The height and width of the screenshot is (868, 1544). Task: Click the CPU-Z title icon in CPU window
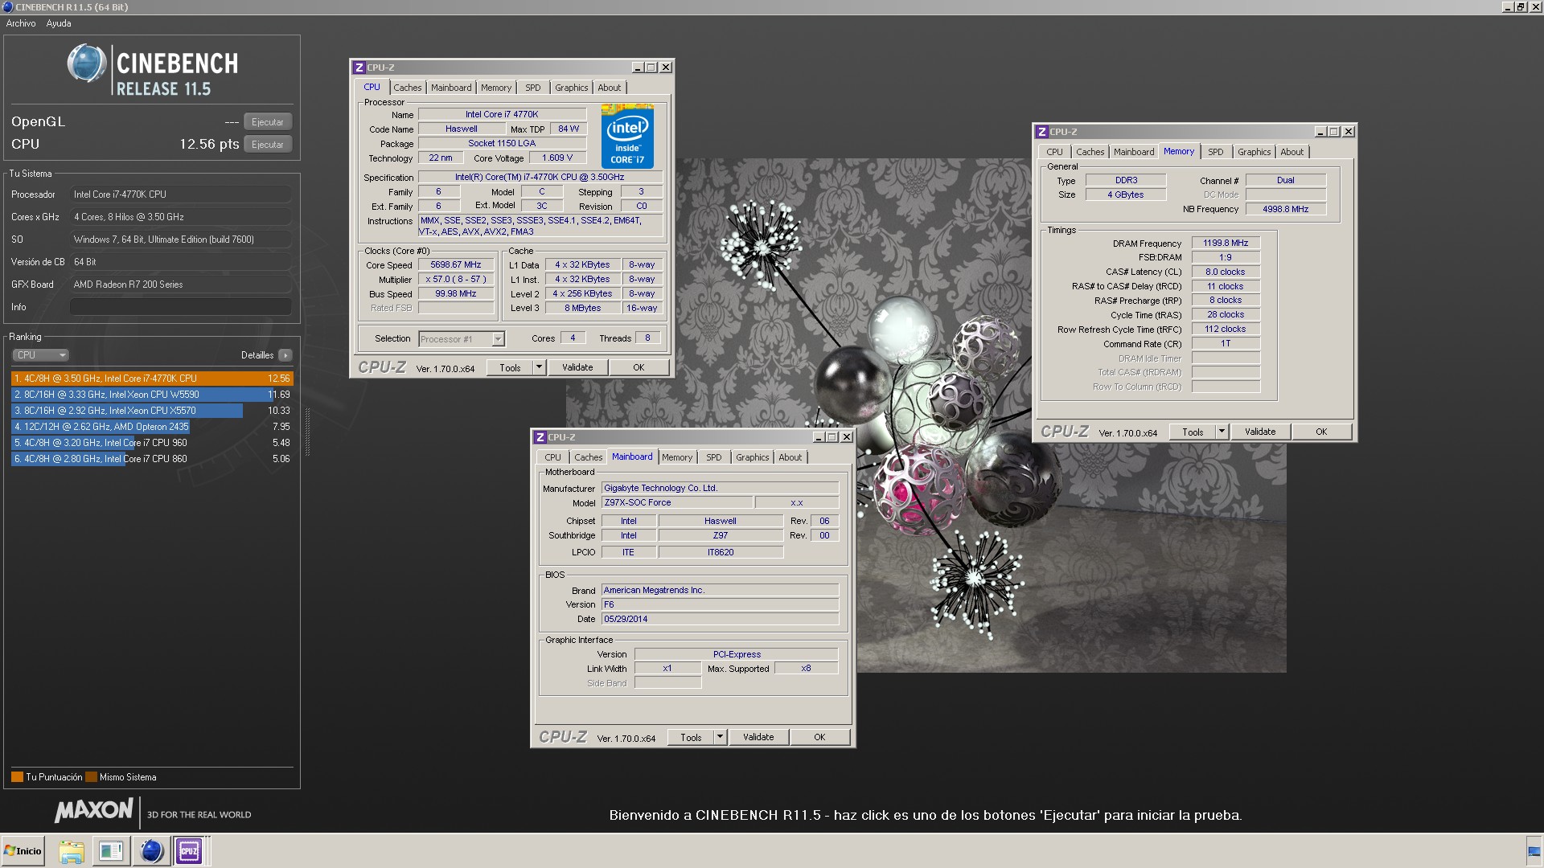coord(359,68)
